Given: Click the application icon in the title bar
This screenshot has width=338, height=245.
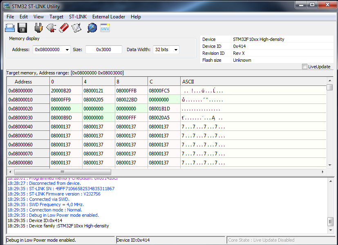Looking at the screenshot, I should 7,6.
